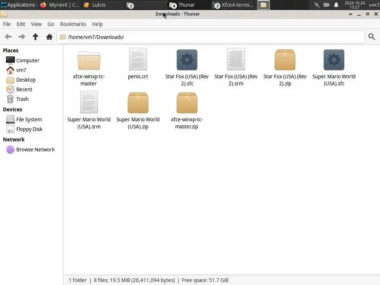Select the xfce-winxp-tc-master folder icon
The image size is (380, 285).
coord(89,60)
